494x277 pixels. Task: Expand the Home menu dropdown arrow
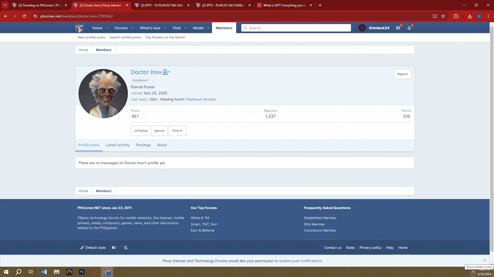coord(107,28)
